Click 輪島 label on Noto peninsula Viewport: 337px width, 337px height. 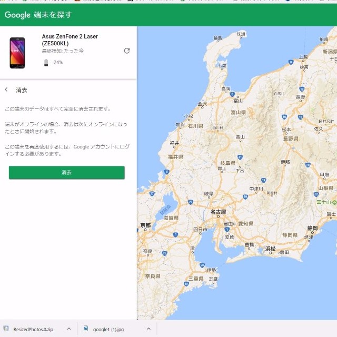coord(217,38)
